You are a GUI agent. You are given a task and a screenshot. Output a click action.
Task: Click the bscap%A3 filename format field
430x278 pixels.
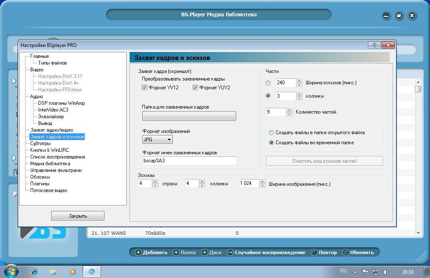click(189, 161)
